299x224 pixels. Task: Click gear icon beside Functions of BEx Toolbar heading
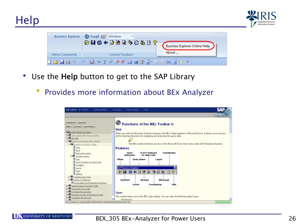[x=118, y=123]
